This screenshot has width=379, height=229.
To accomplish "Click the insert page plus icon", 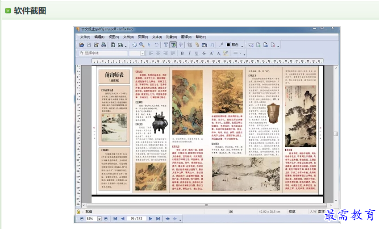I will point(258,45).
